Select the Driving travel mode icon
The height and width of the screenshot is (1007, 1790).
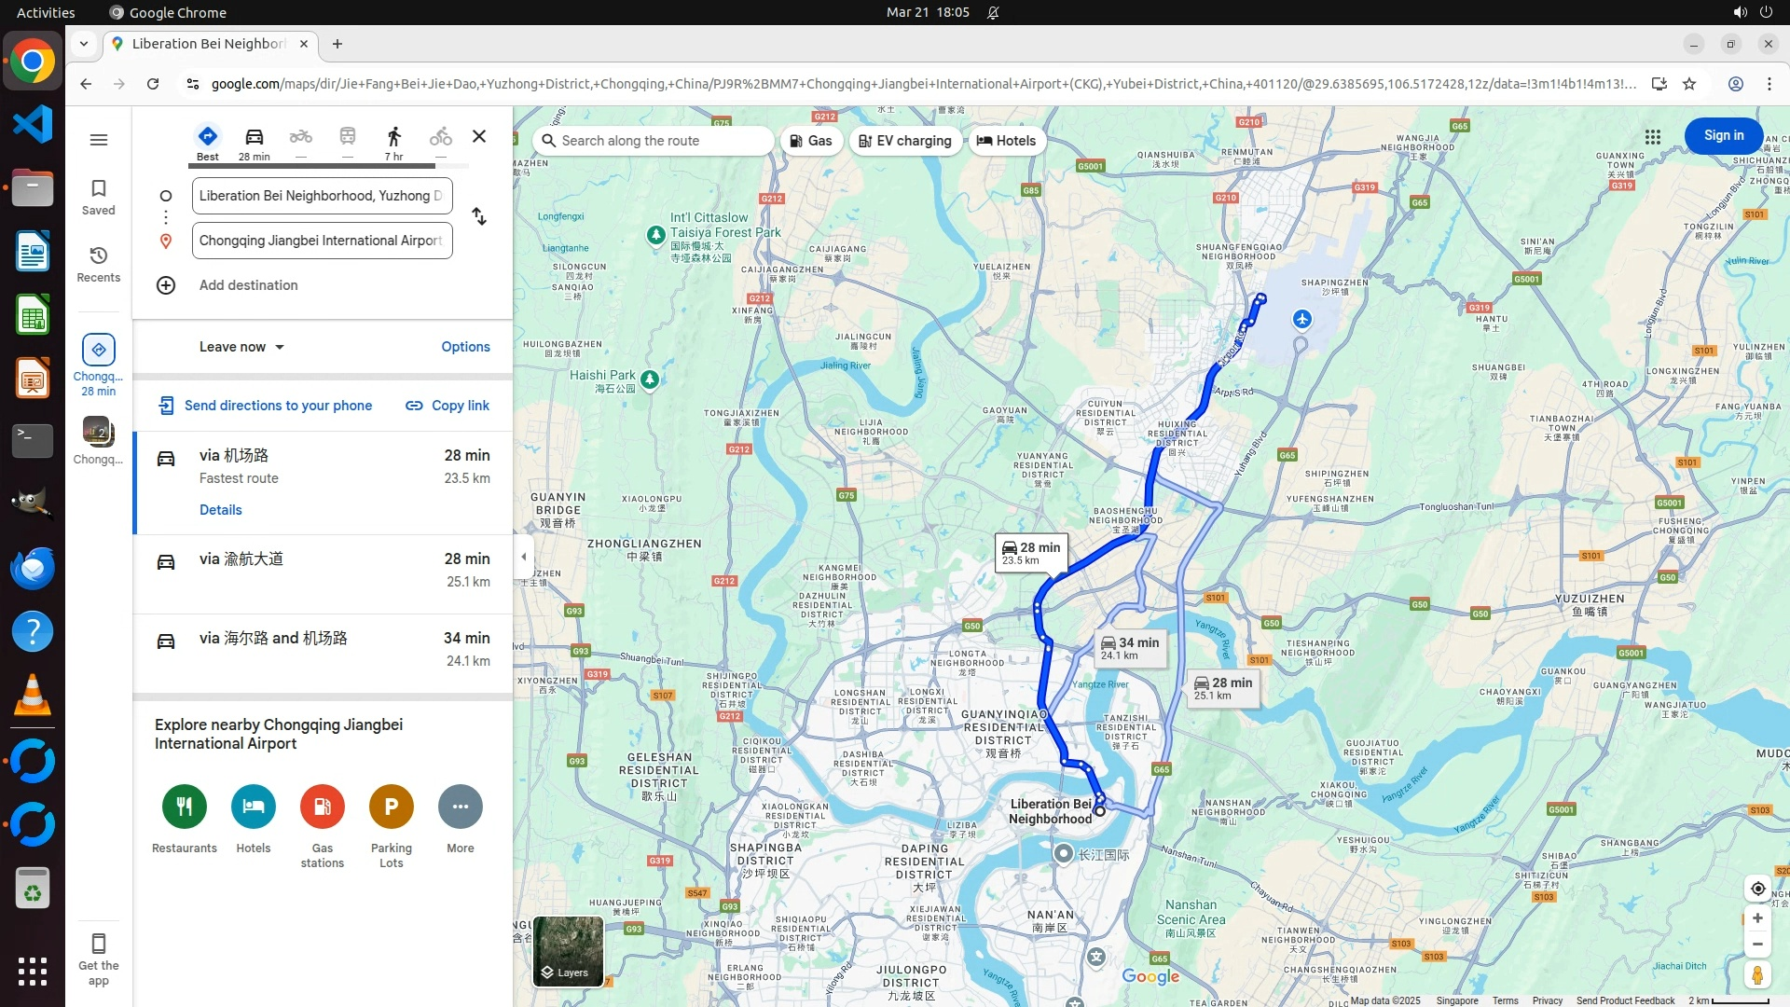point(254,137)
